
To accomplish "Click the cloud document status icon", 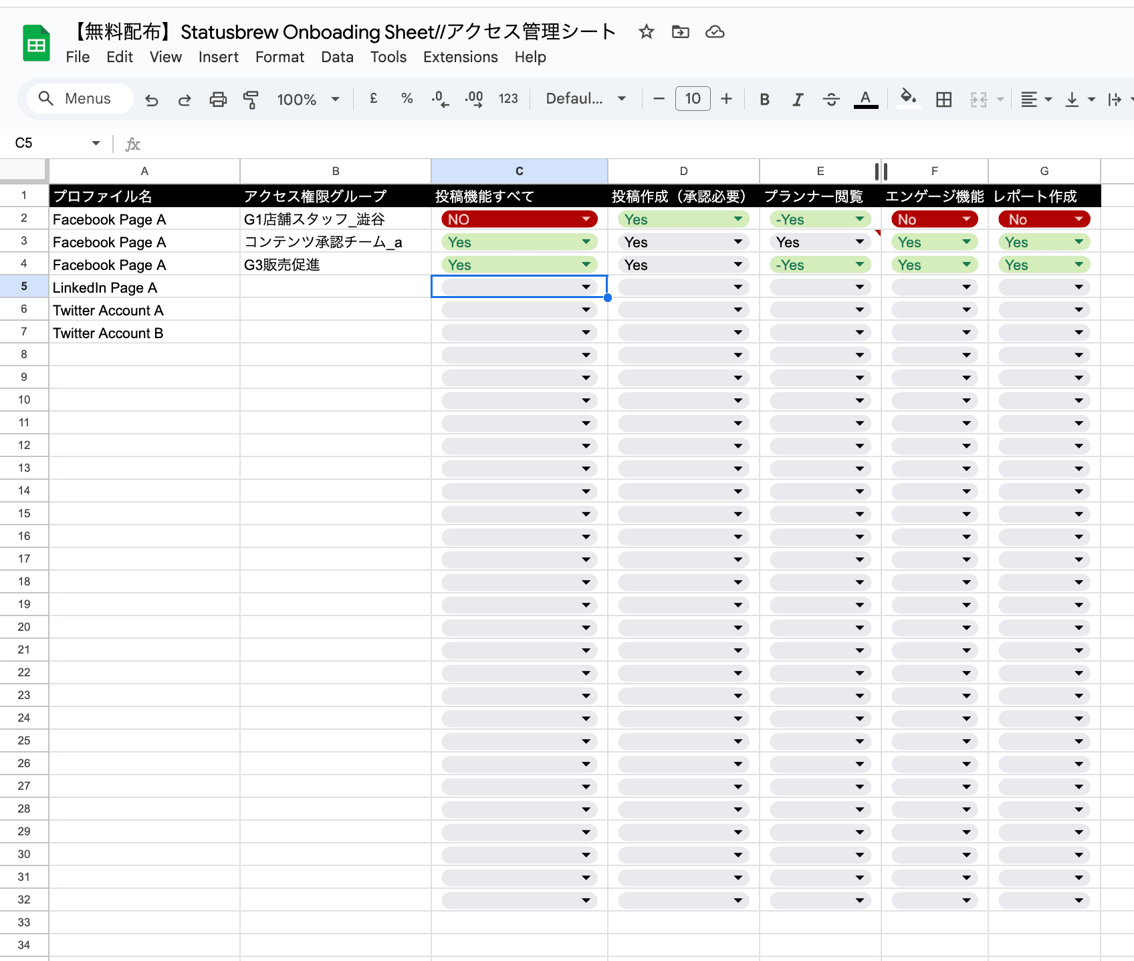I will (715, 32).
